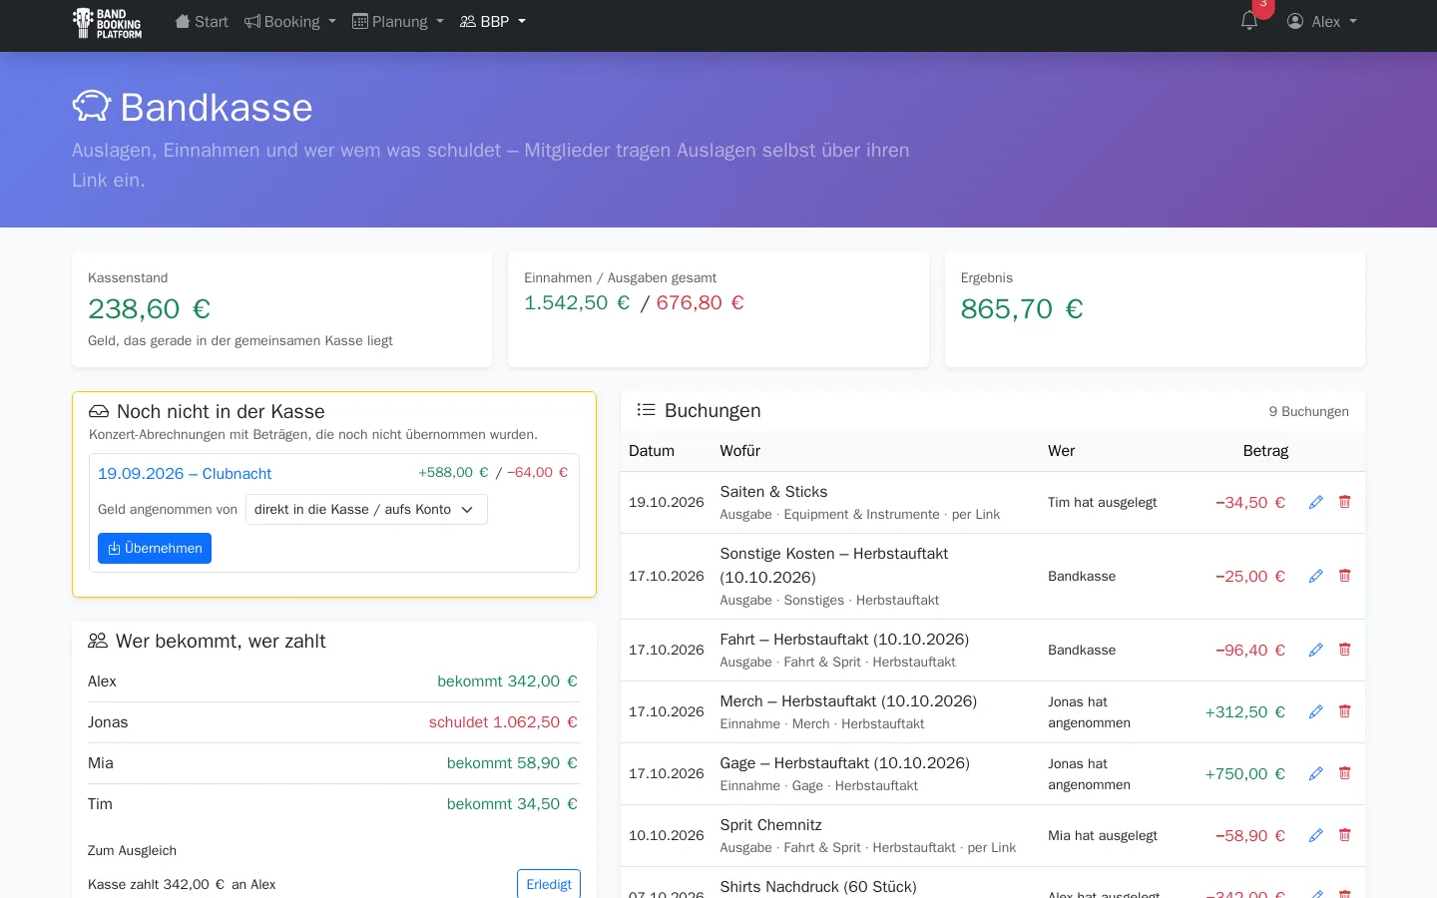Click the list icon next to Buchungen
This screenshot has height=898, width=1437.
[646, 410]
